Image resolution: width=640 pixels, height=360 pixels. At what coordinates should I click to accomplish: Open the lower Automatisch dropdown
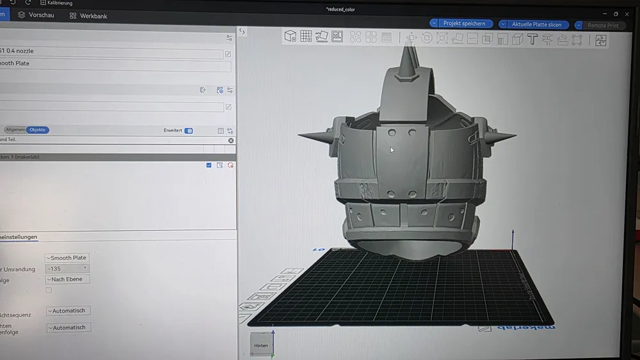pyautogui.click(x=68, y=327)
